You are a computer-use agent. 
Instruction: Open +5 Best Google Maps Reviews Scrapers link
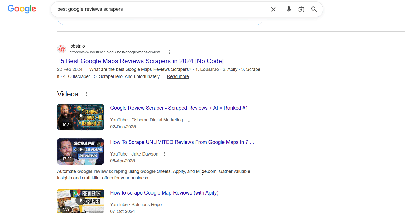tap(140, 61)
